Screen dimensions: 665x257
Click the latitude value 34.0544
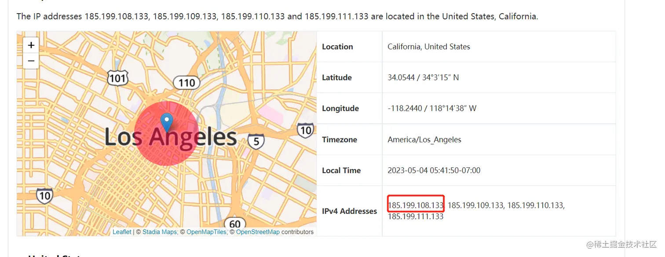(401, 77)
